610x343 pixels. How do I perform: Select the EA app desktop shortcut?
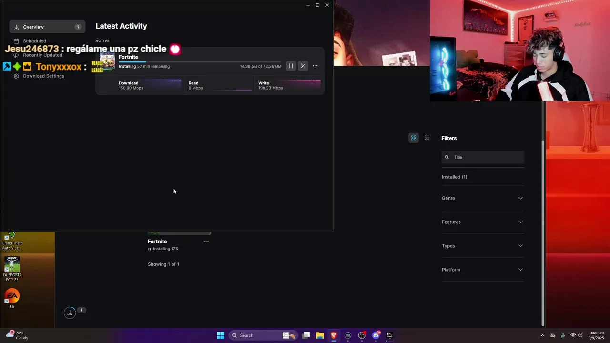(x=12, y=299)
